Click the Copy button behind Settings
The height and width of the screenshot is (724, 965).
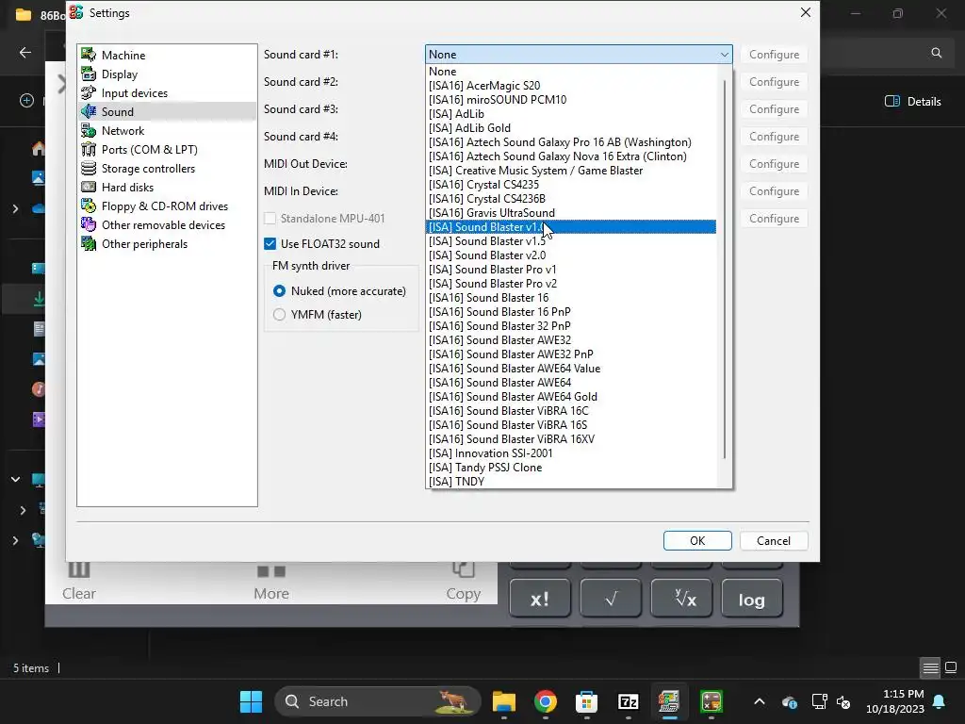tap(464, 582)
